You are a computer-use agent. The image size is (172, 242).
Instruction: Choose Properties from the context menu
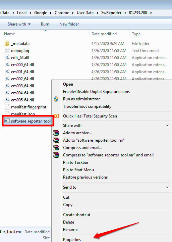[x=72, y=239]
